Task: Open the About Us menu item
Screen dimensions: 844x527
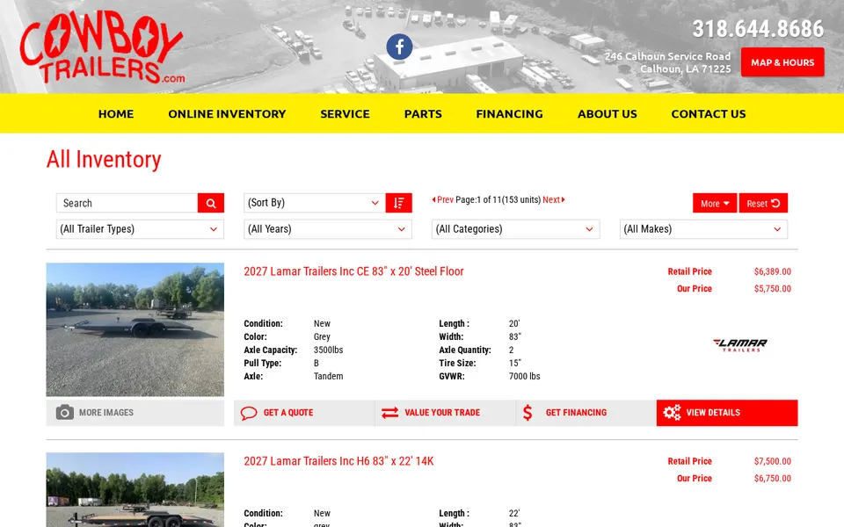Action: pos(608,114)
